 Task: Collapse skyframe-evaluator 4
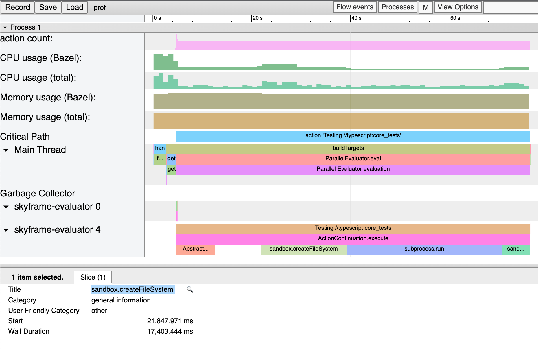(6, 230)
